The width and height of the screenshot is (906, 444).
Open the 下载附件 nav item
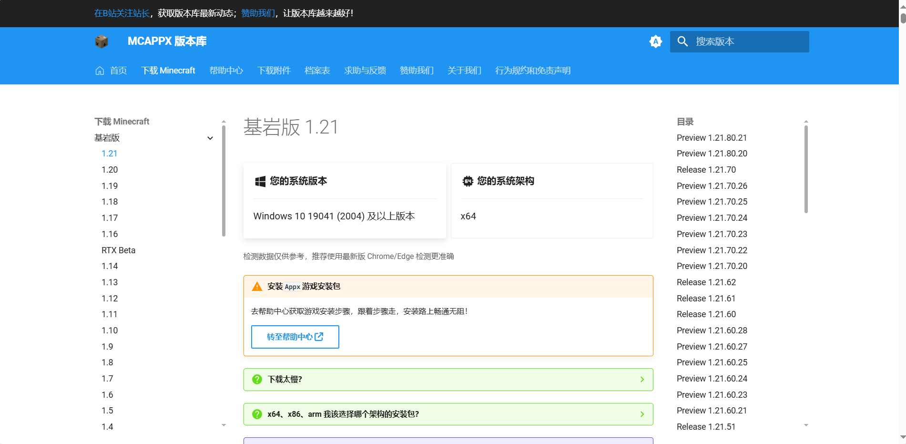pos(274,71)
